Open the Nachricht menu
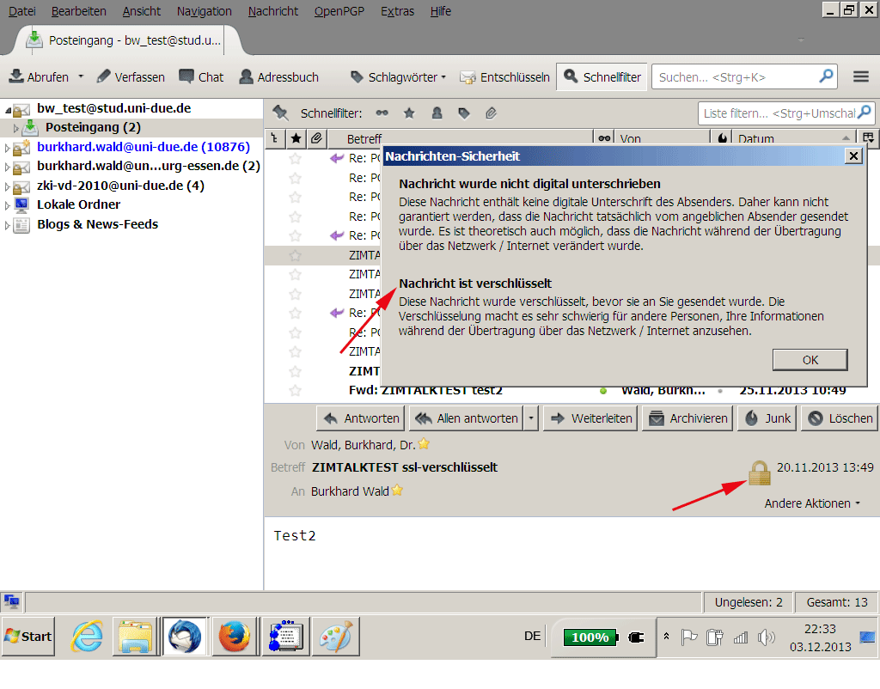 click(x=272, y=11)
